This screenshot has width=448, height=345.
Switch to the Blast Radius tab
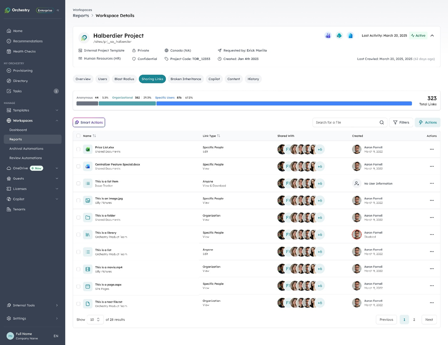click(x=124, y=79)
